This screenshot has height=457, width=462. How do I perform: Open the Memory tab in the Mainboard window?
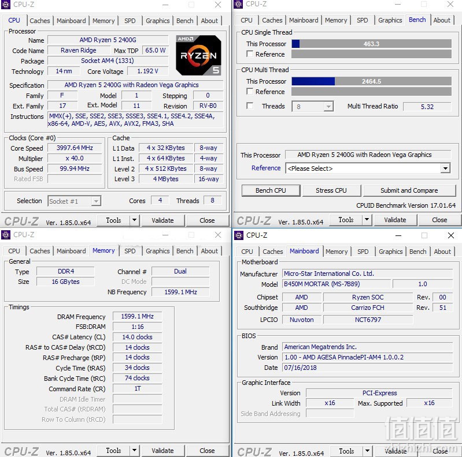(337, 252)
